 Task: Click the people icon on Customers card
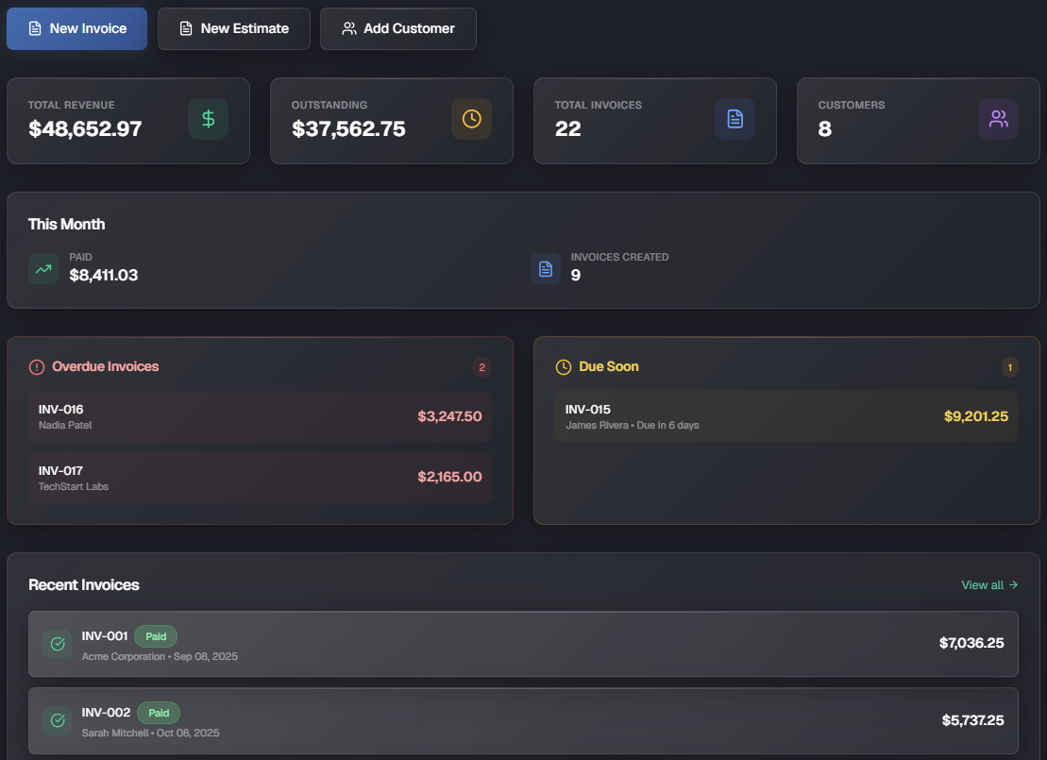pos(998,119)
